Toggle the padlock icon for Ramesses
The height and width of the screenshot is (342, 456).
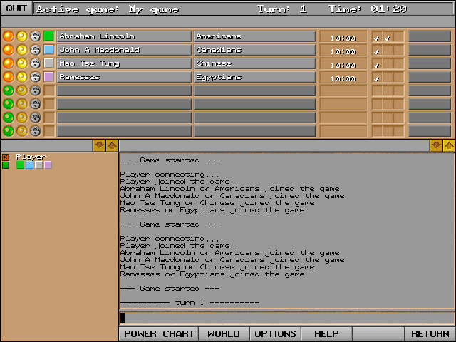click(x=36, y=77)
